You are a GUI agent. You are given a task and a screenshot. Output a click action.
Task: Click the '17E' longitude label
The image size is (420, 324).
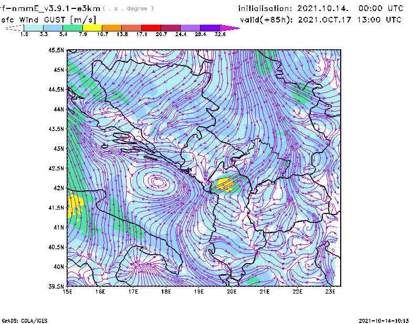tap(133, 291)
